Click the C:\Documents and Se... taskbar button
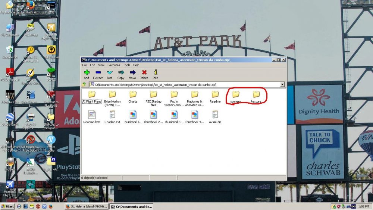This screenshot has width=373, height=210. pyautogui.click(x=132, y=206)
